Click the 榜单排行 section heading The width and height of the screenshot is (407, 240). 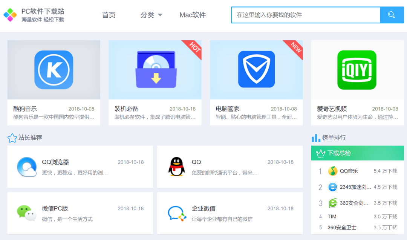click(x=334, y=138)
